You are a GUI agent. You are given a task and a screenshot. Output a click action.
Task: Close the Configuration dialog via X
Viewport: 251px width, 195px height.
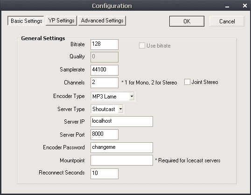[x=245, y=6]
